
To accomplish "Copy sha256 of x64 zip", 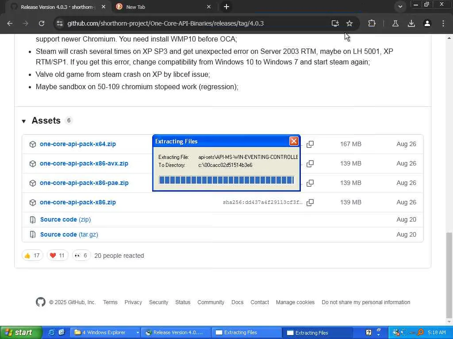I will (310, 144).
